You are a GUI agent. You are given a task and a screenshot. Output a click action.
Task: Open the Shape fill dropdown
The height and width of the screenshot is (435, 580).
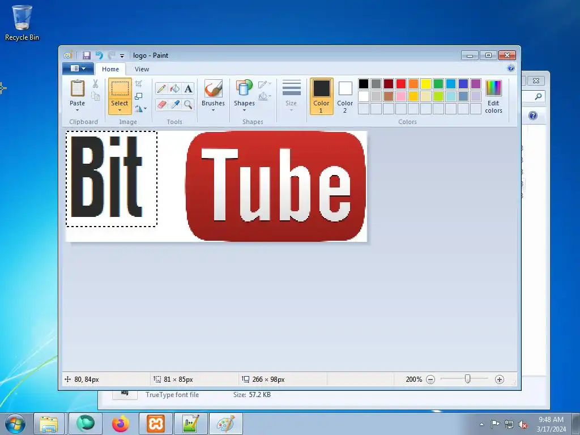(265, 97)
